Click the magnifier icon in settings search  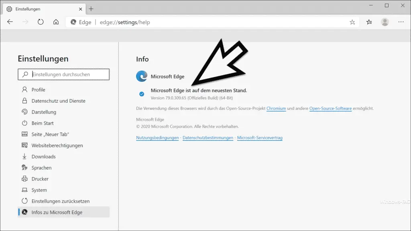click(25, 74)
